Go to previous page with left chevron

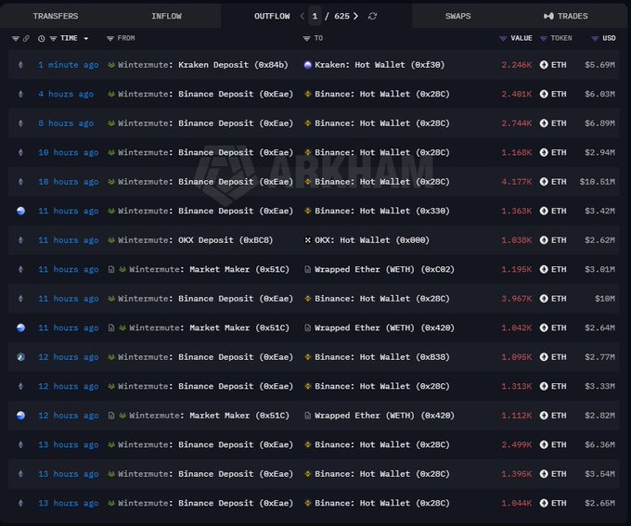click(x=303, y=16)
